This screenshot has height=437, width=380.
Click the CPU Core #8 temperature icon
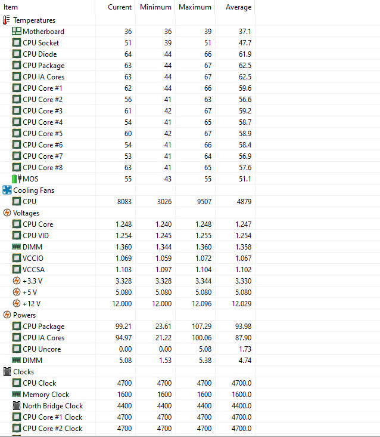click(x=17, y=168)
